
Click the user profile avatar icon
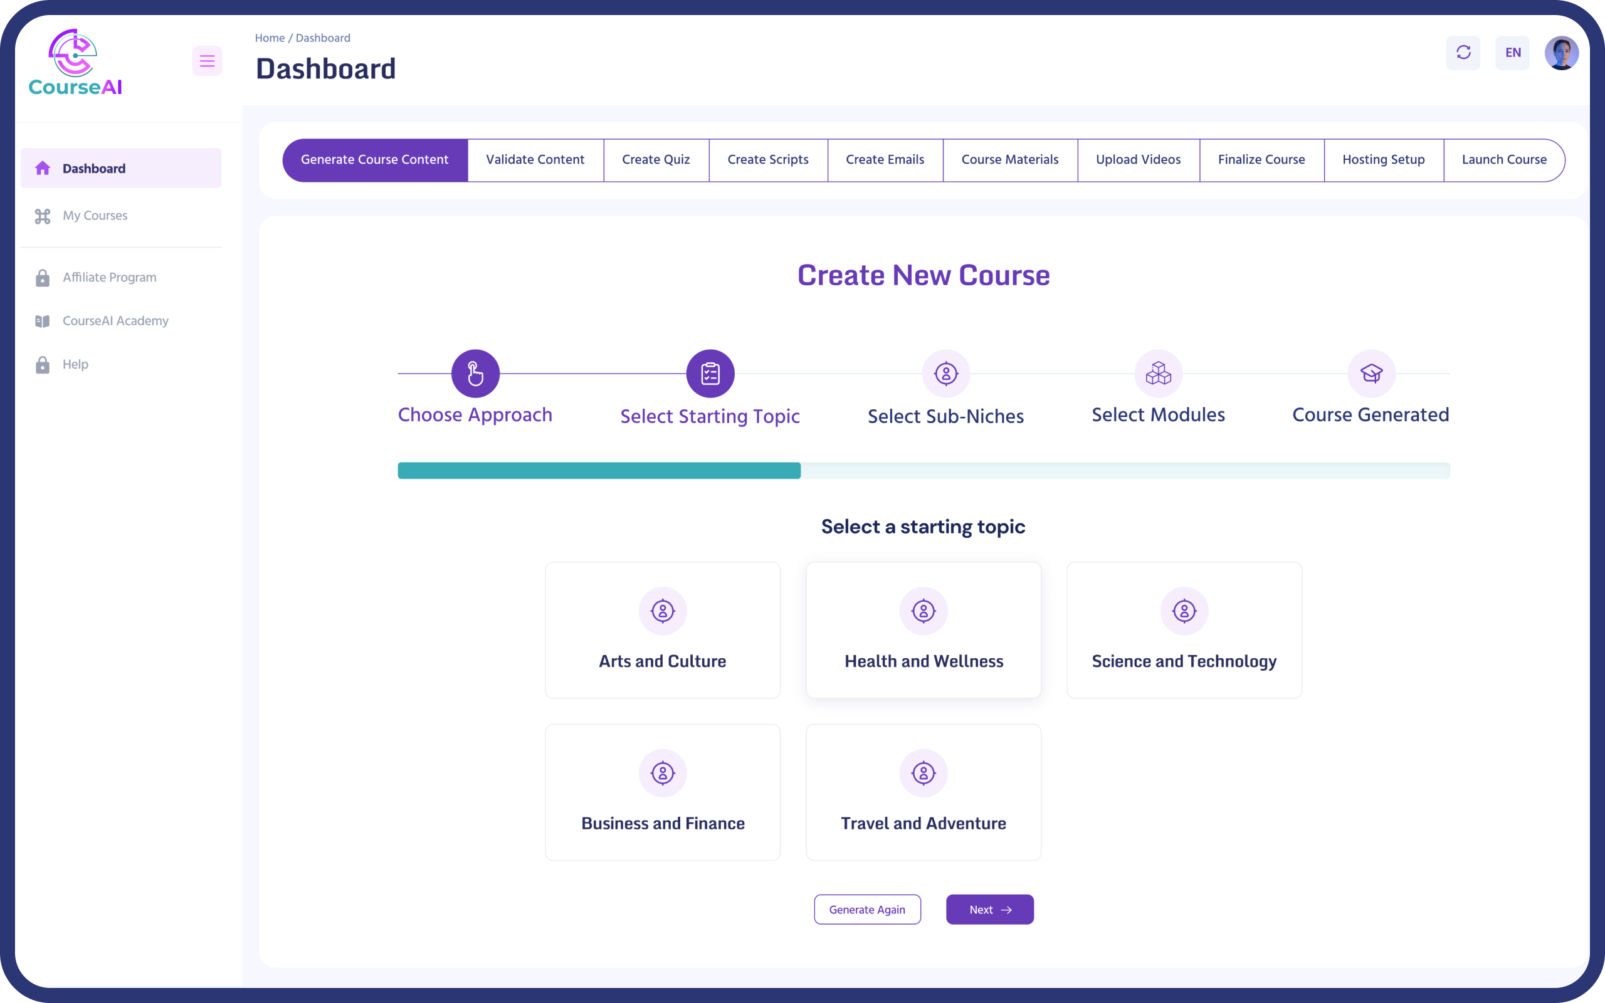[x=1564, y=52]
